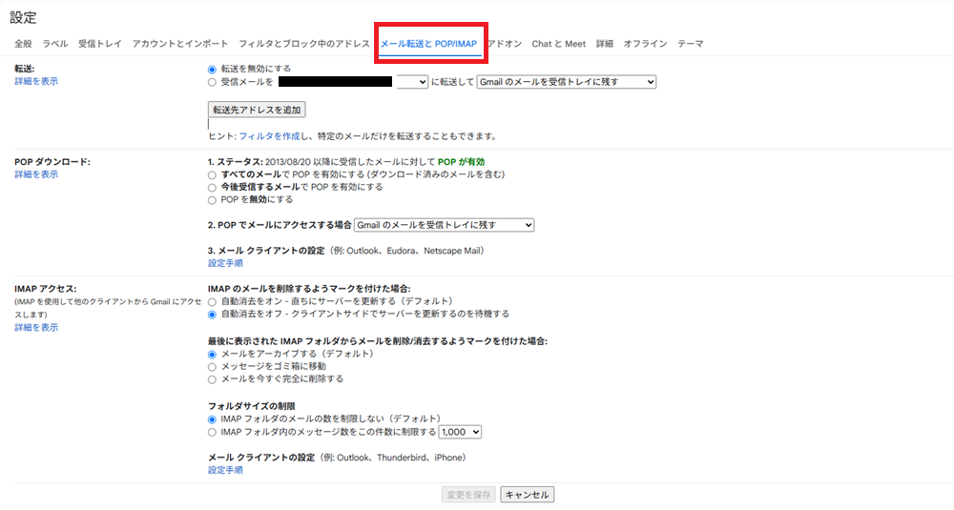
Task: Open '設定手順' link under IMAP client settings
Action: point(225,470)
